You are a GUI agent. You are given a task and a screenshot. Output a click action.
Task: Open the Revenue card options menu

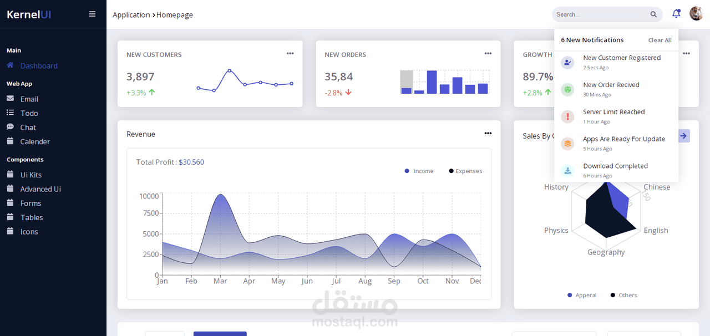(488, 133)
